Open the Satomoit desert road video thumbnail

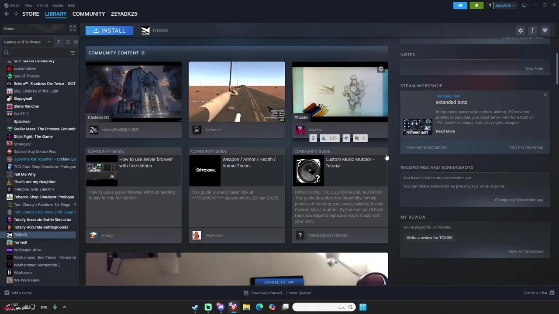pos(237,92)
